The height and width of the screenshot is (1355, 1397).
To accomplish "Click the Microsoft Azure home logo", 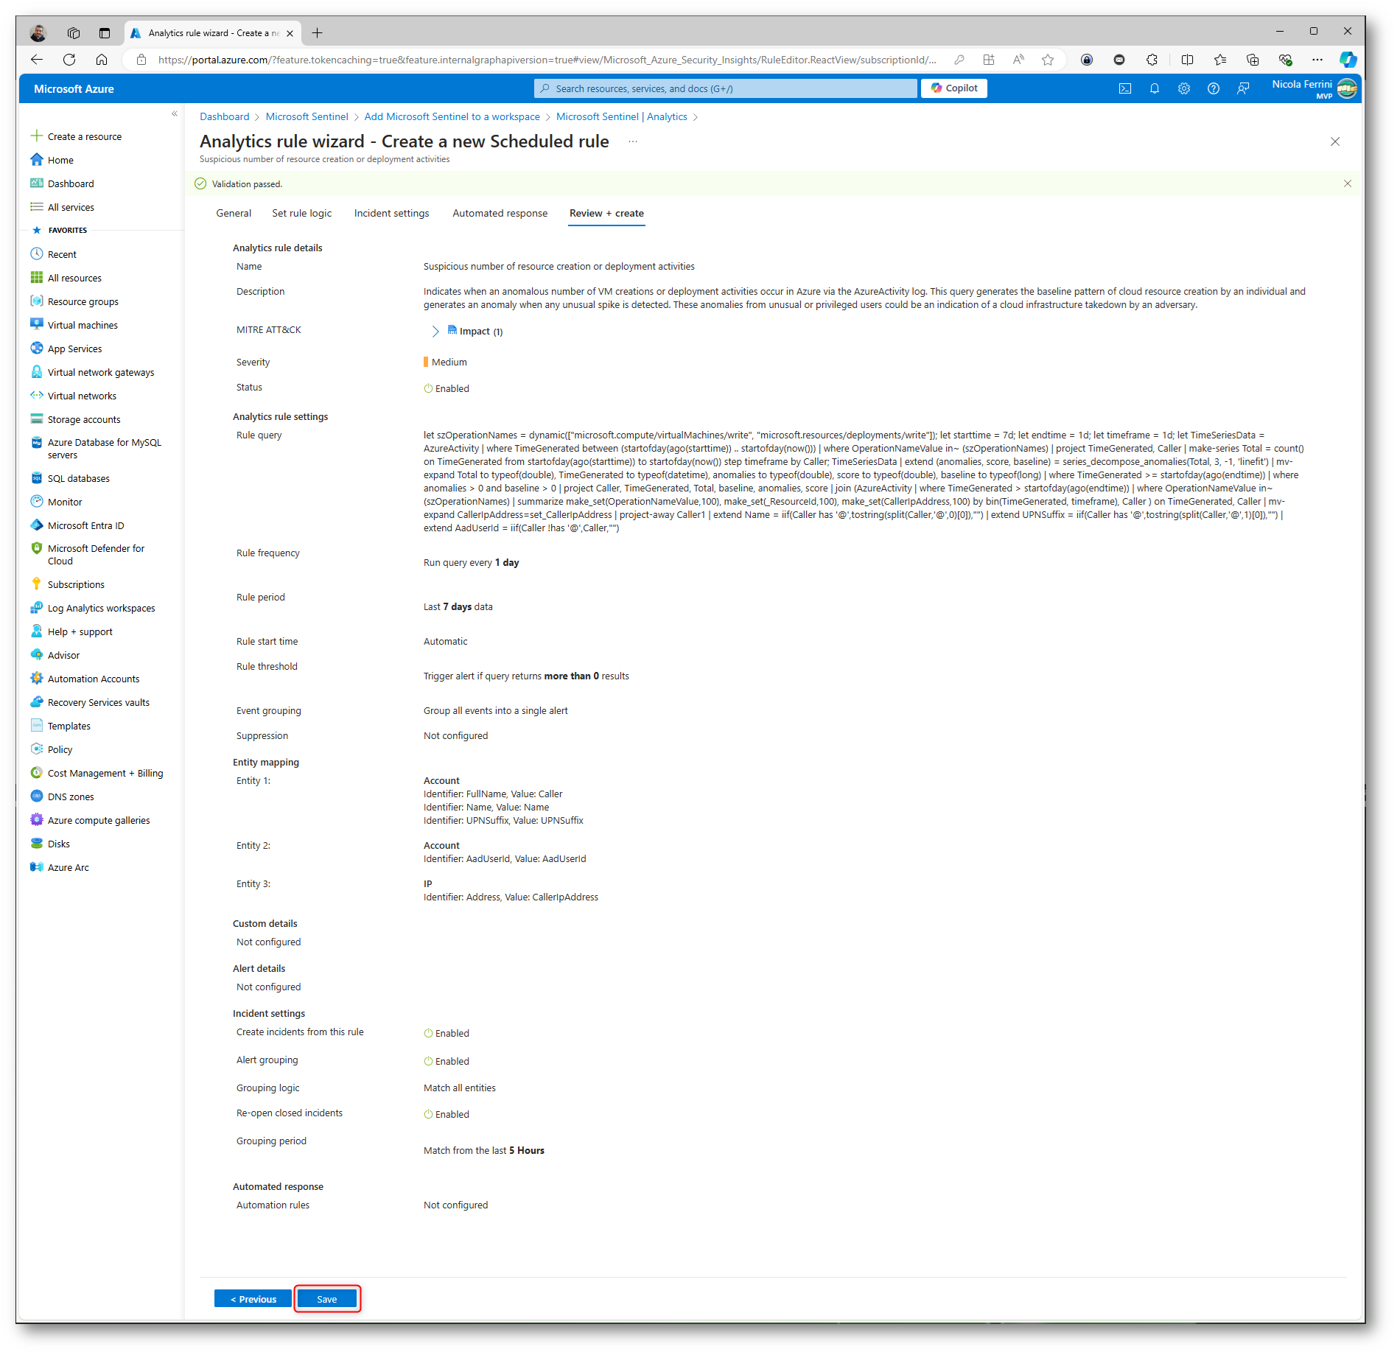I will pyautogui.click(x=74, y=88).
